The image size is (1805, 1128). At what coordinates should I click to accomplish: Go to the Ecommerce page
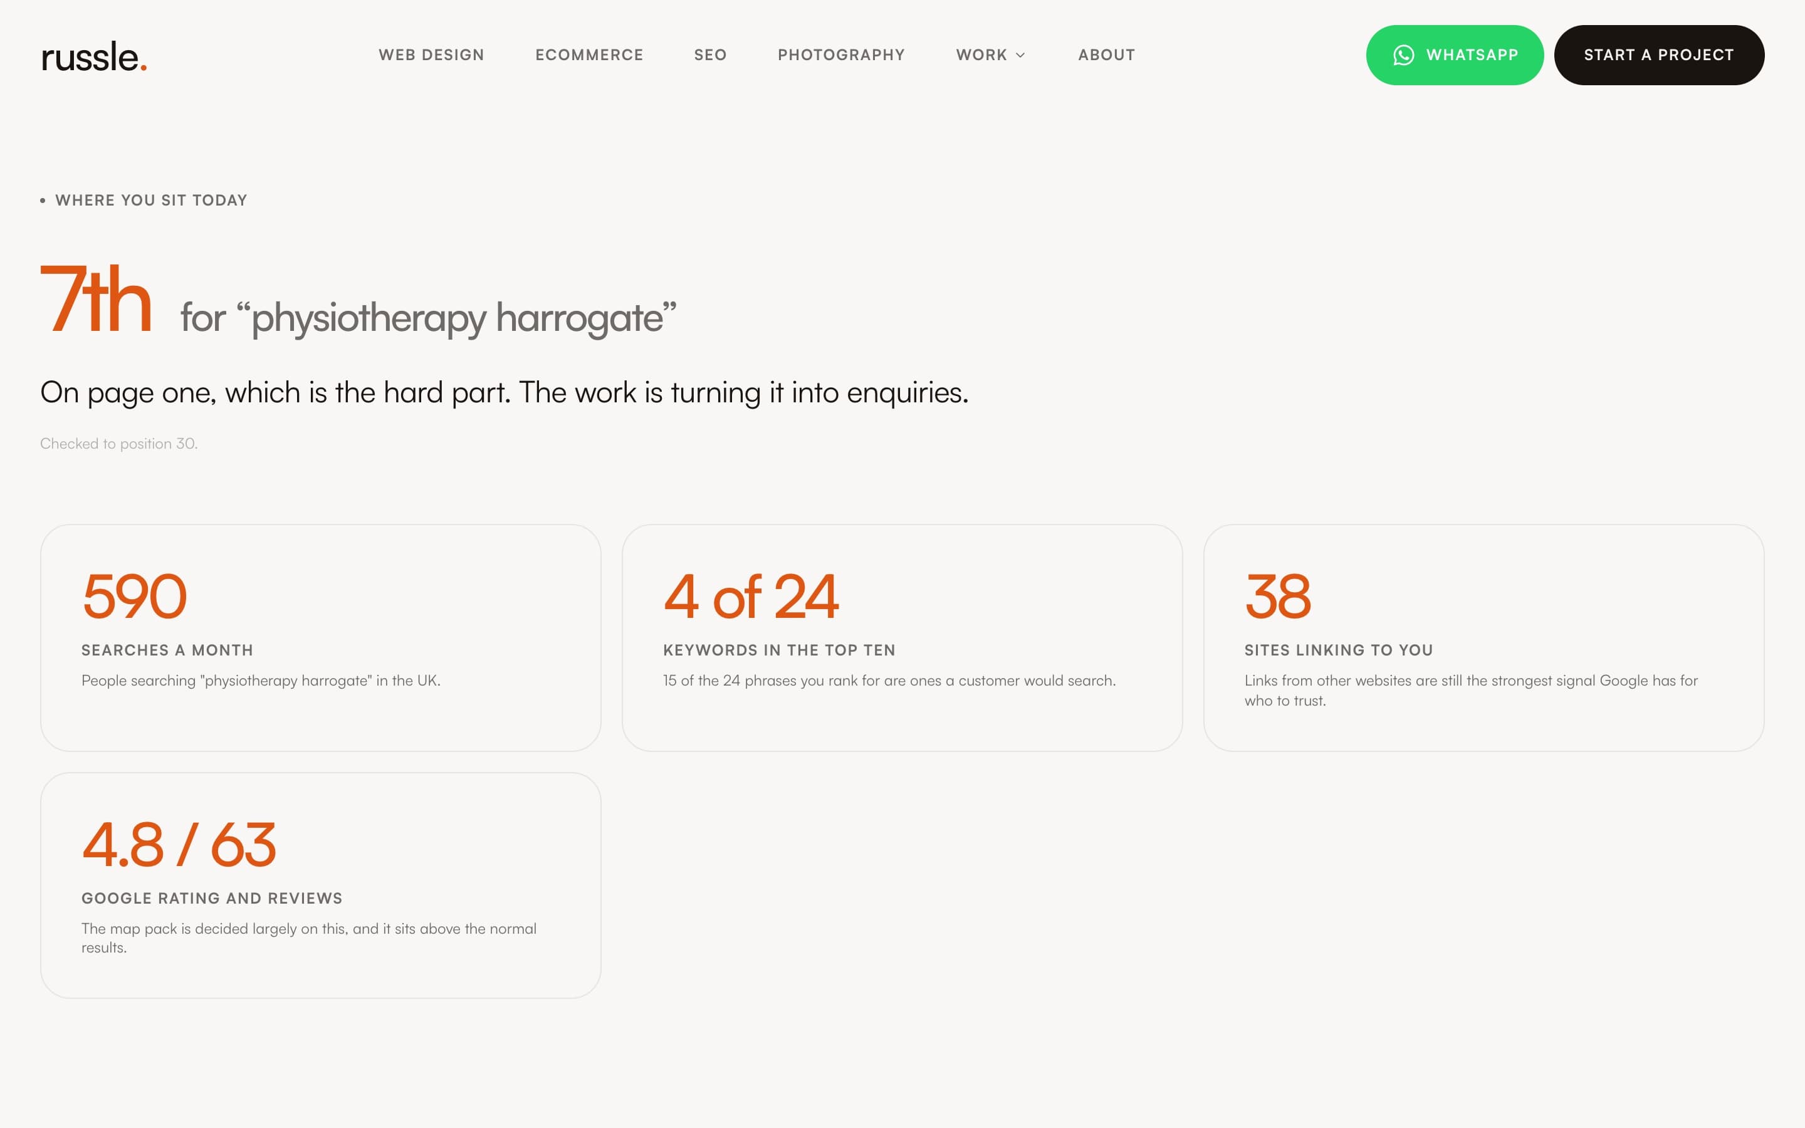pyautogui.click(x=589, y=55)
